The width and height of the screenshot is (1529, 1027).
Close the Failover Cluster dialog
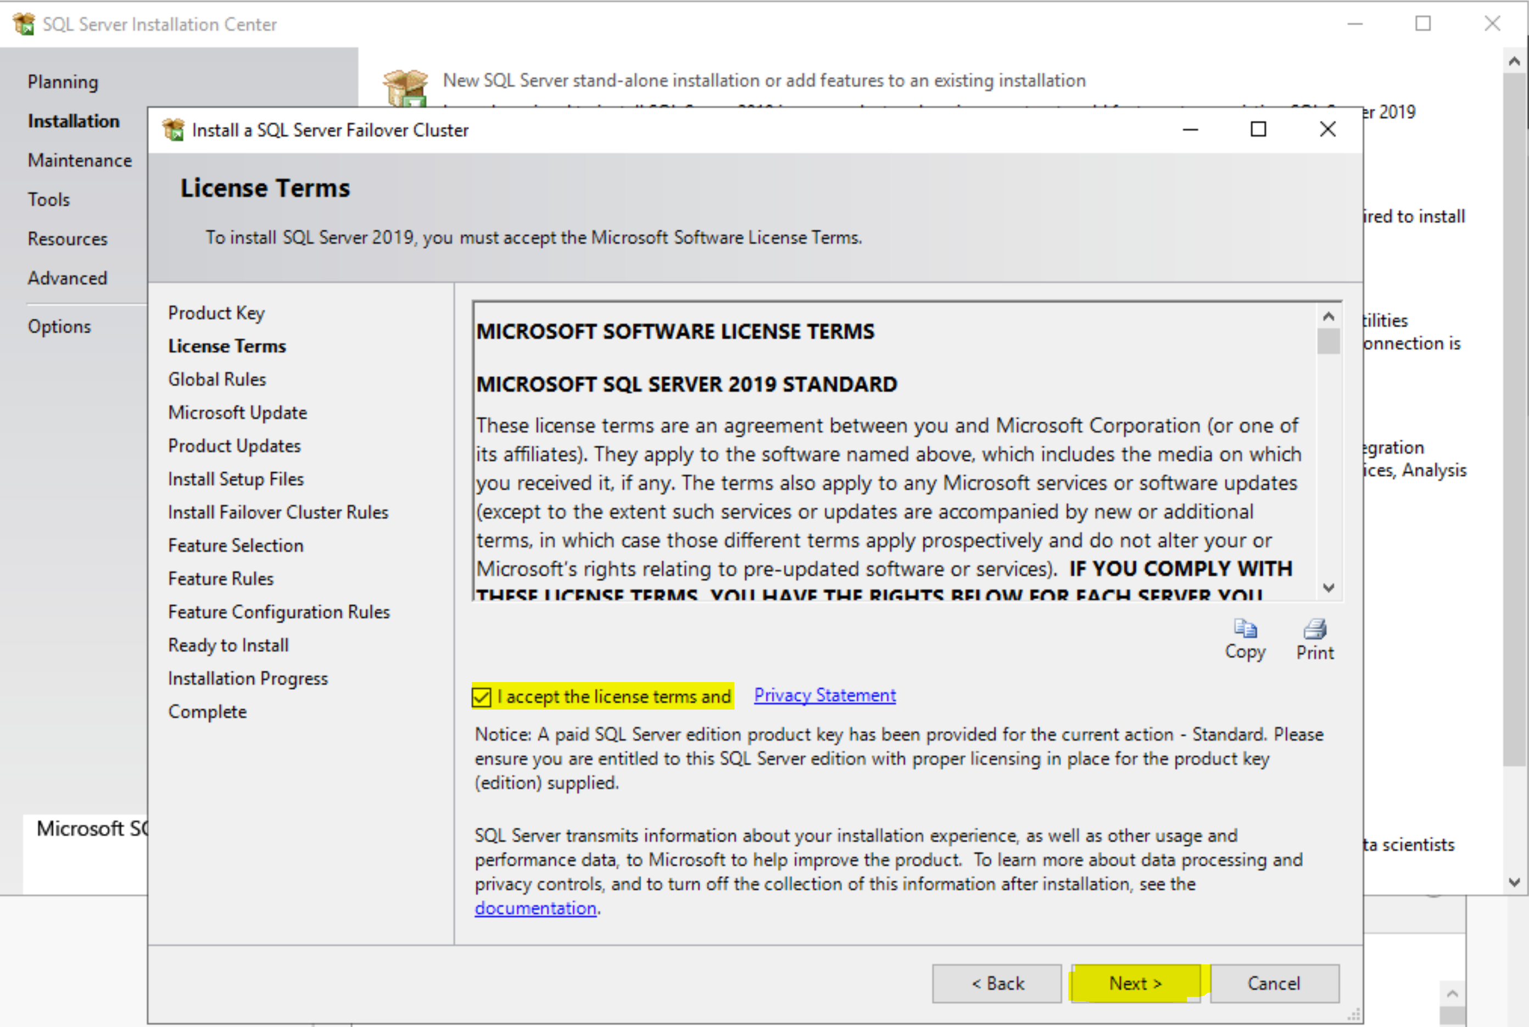[1327, 129]
